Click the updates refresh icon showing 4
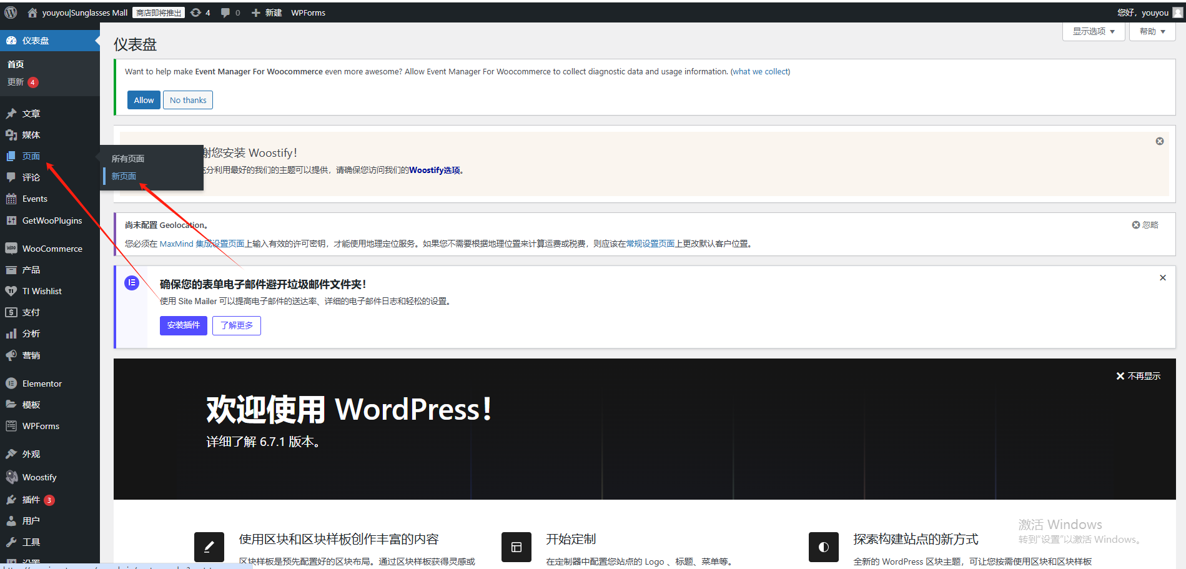The image size is (1186, 569). [200, 12]
